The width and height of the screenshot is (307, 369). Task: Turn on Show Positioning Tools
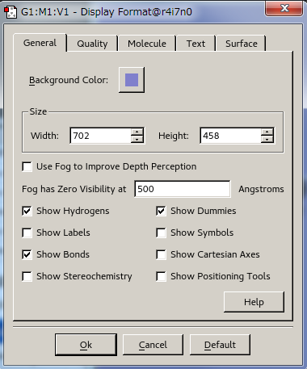161,276
